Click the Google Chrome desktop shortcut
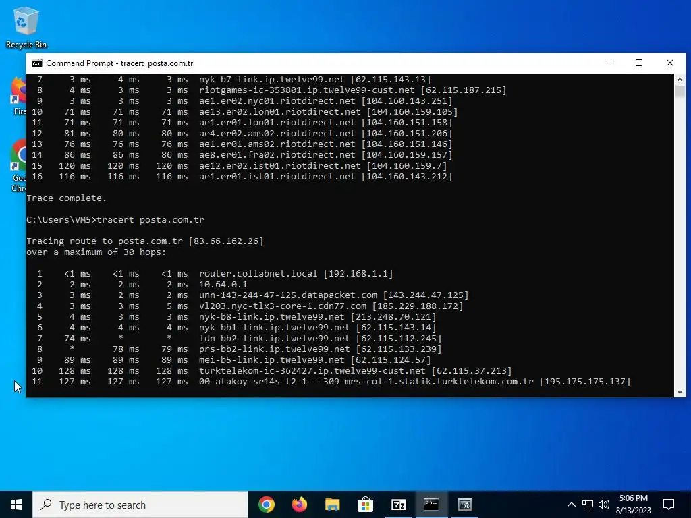Image resolution: width=691 pixels, height=518 pixels. (x=18, y=166)
